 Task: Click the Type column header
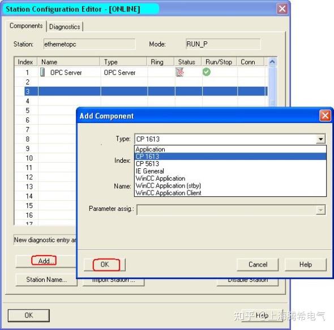click(123, 62)
